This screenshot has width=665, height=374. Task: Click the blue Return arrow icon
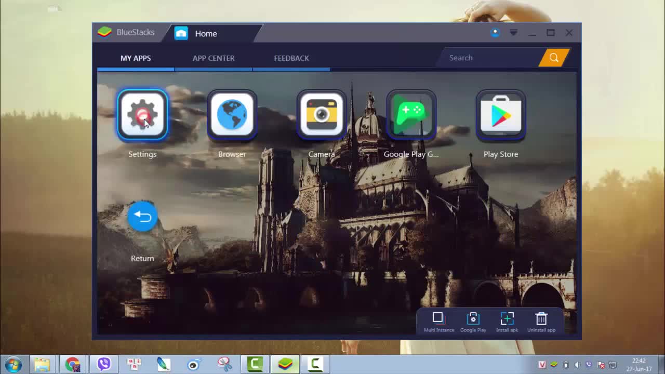[142, 217]
